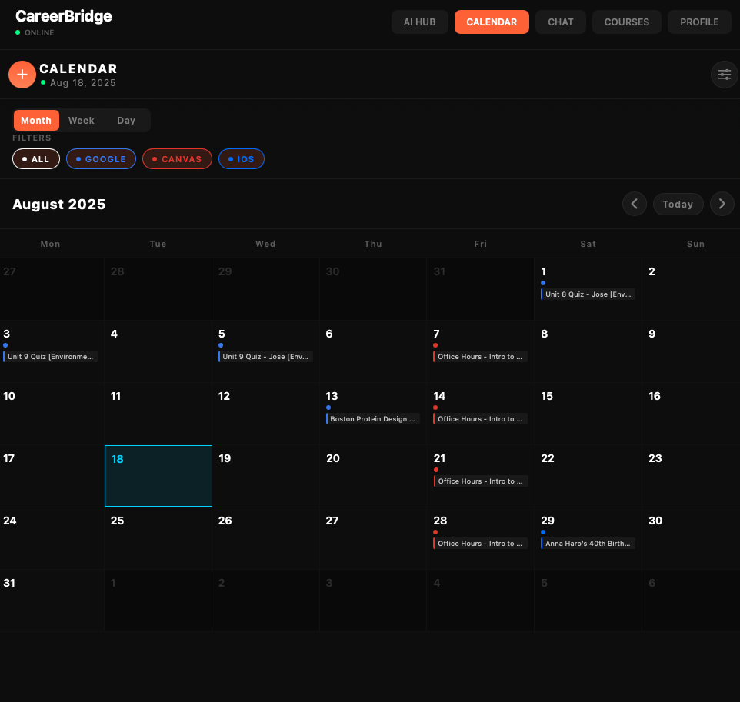This screenshot has width=740, height=702.
Task: Open the Chat section
Action: [x=560, y=22]
